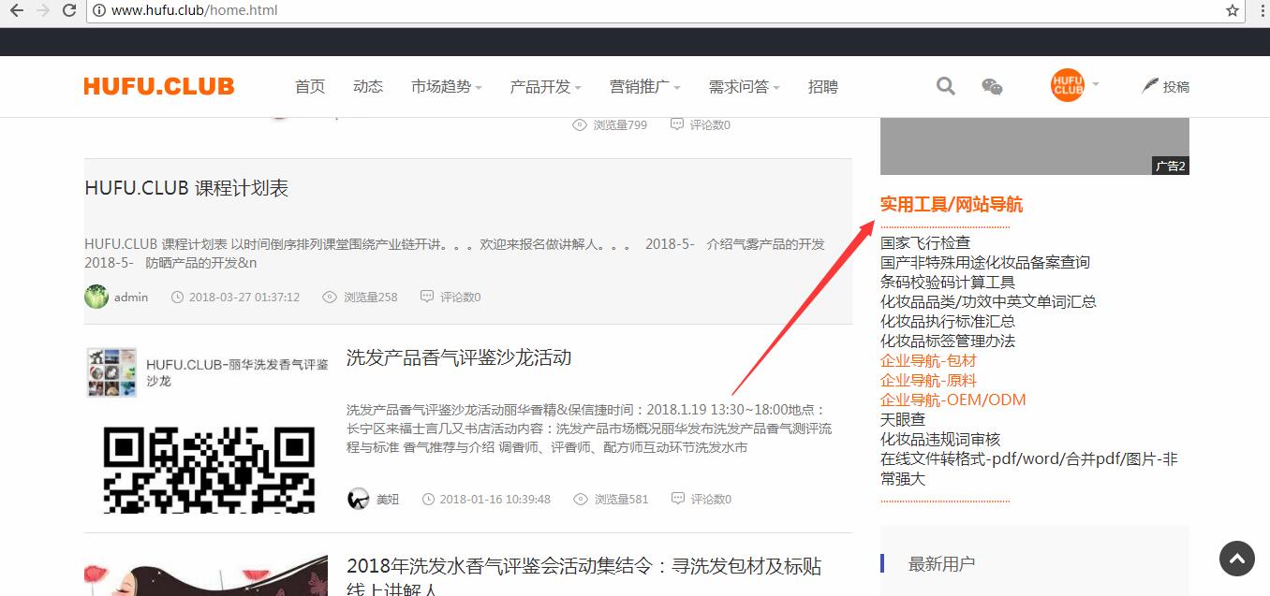Click the search magnifier icon
The image size is (1270, 596).
[946, 86]
